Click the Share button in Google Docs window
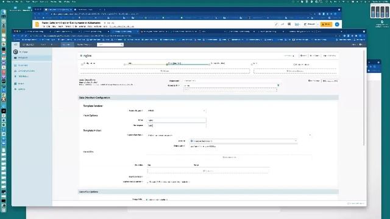Screen dimensions: 390x219 pyautogui.click(x=326, y=24)
